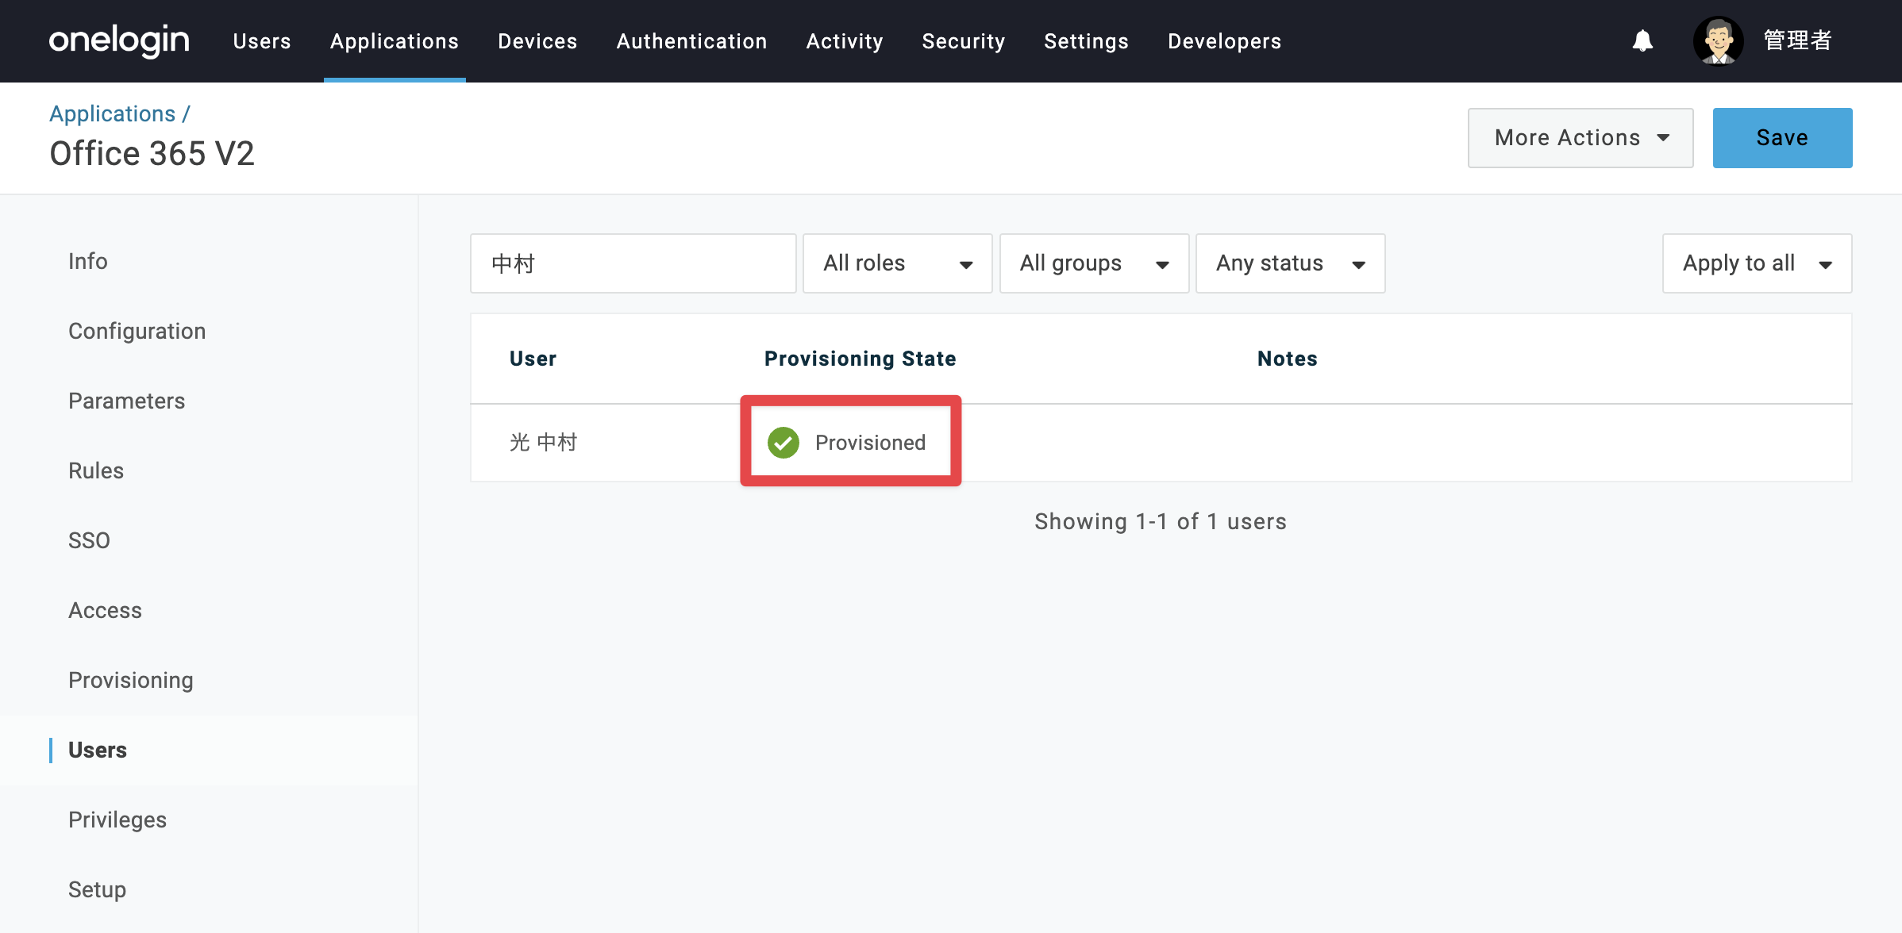
Task: Expand the All groups filter
Action: click(1094, 263)
